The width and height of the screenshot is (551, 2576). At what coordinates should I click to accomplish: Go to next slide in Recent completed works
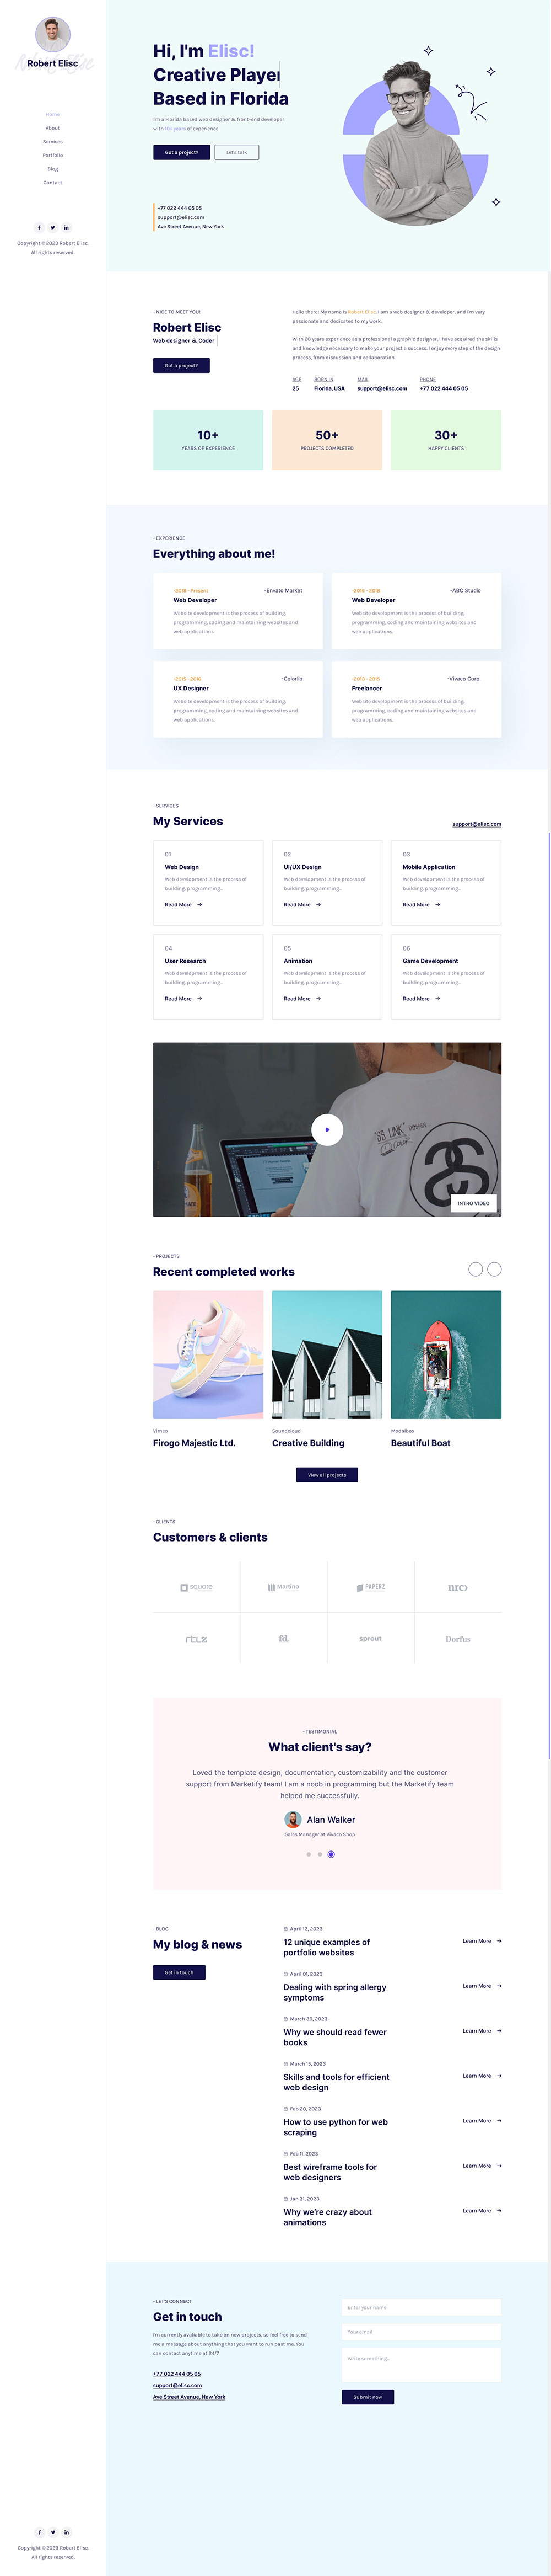click(x=494, y=1269)
